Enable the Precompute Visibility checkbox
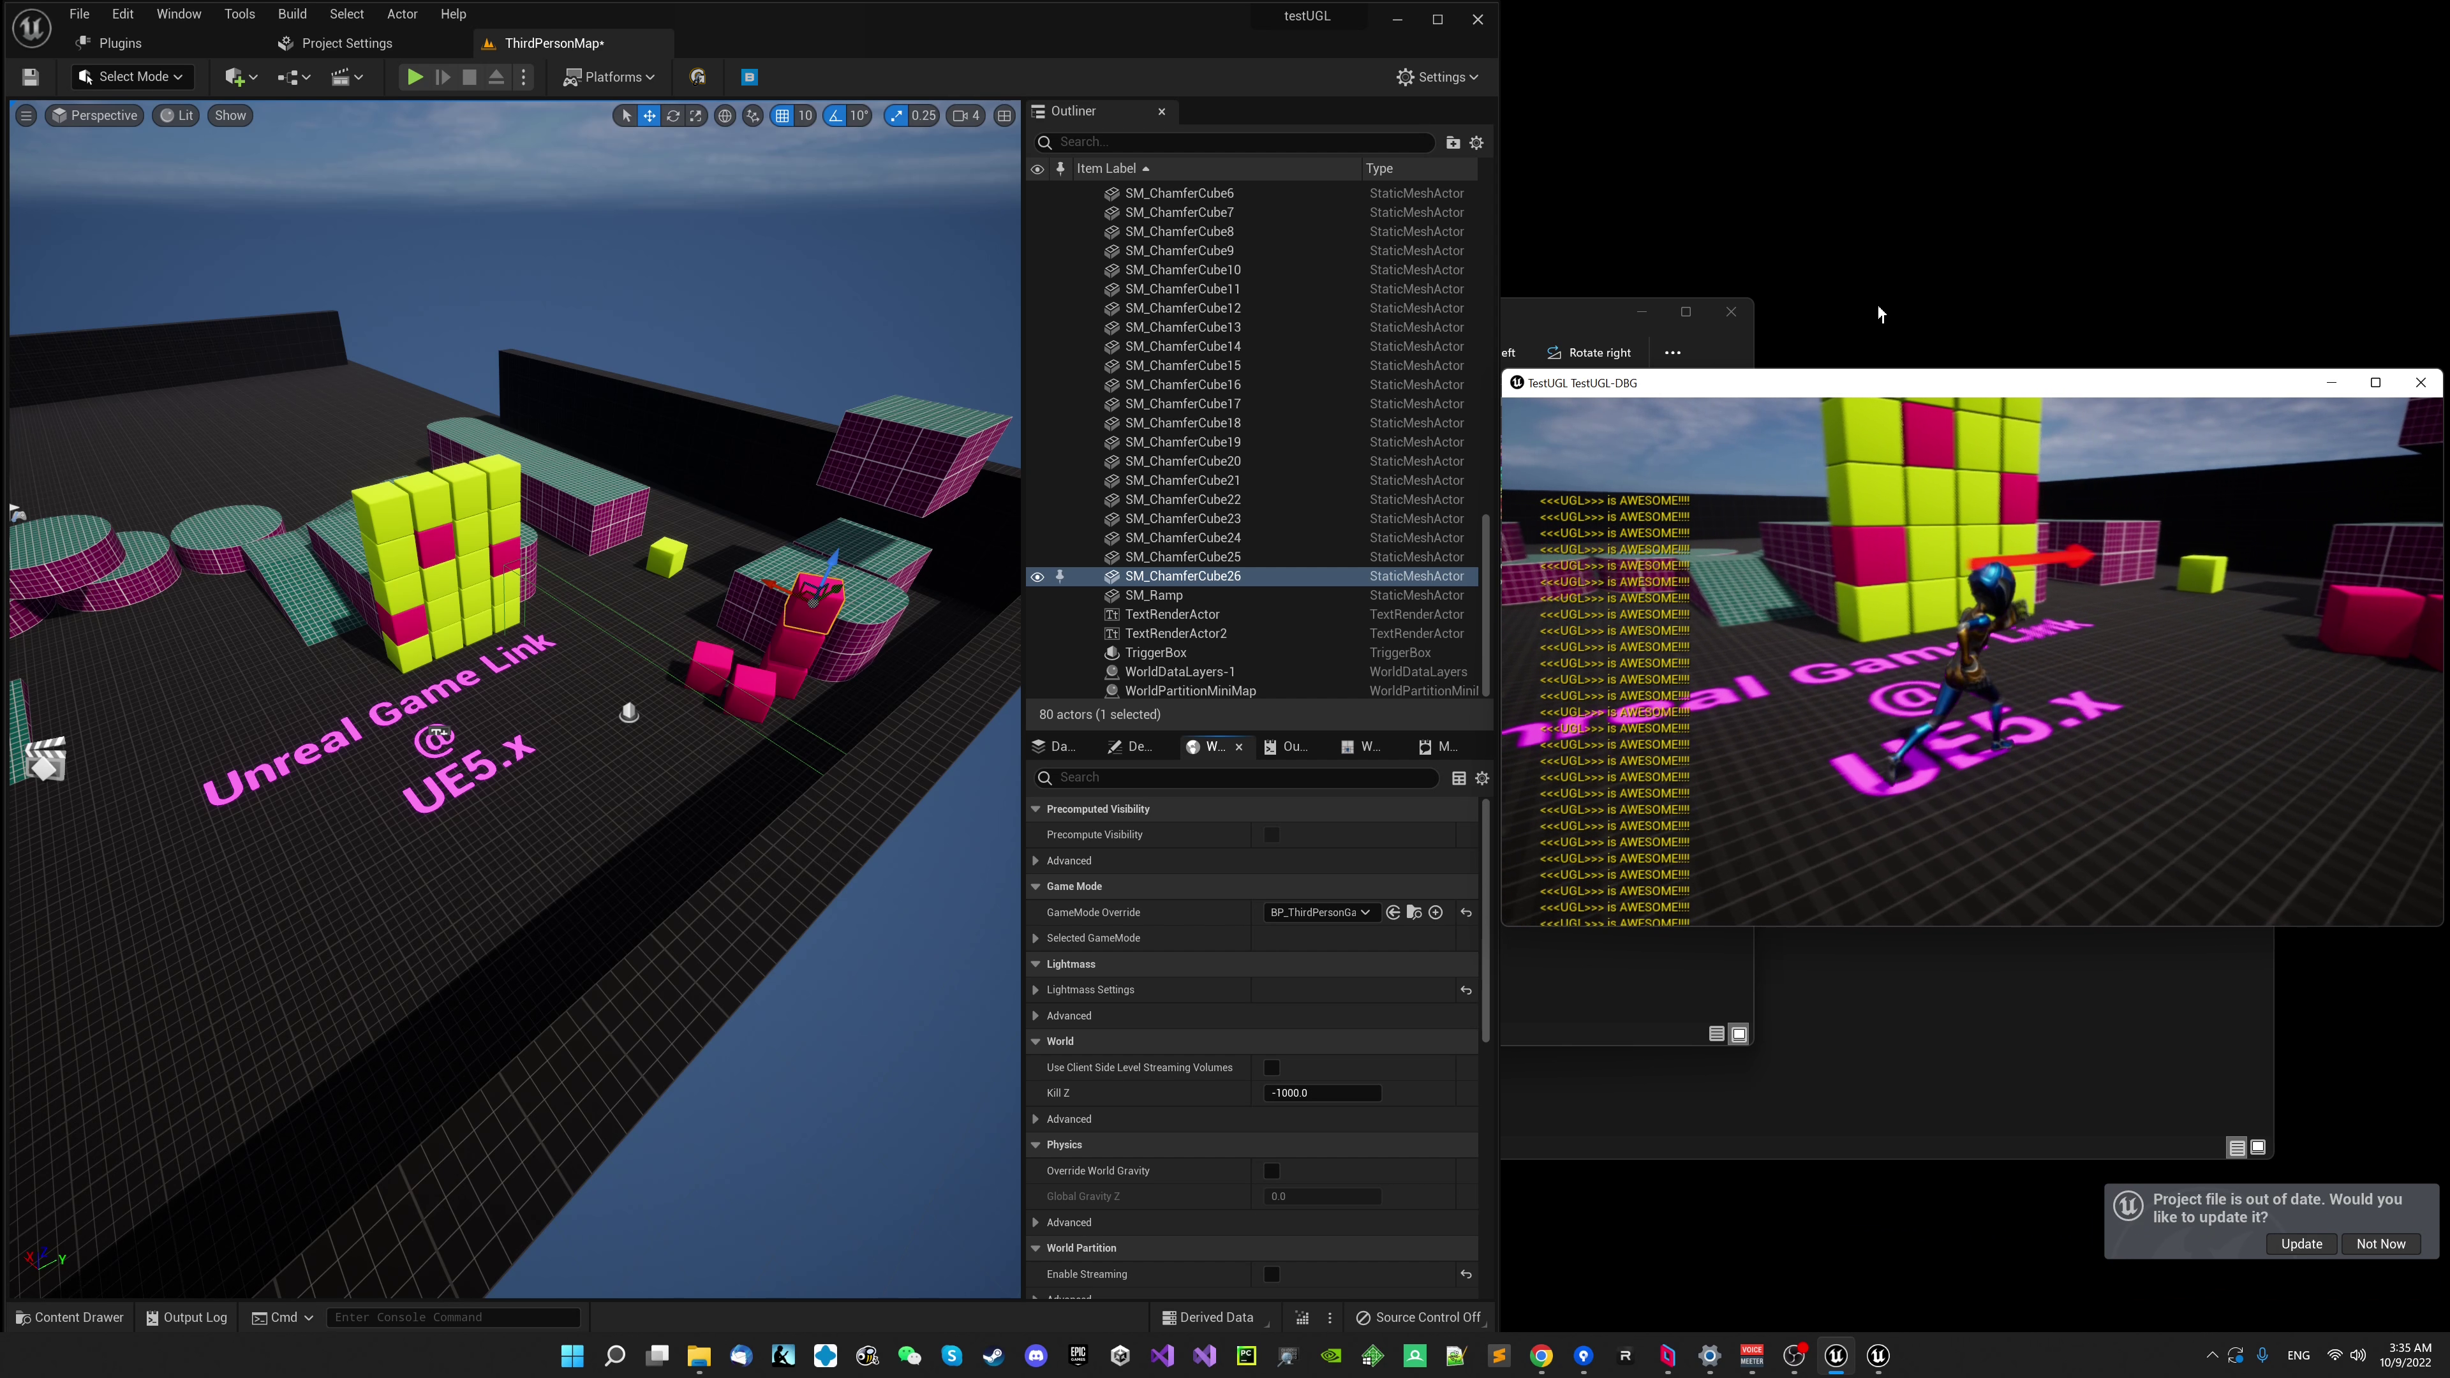The height and width of the screenshot is (1378, 2450). click(x=1272, y=835)
